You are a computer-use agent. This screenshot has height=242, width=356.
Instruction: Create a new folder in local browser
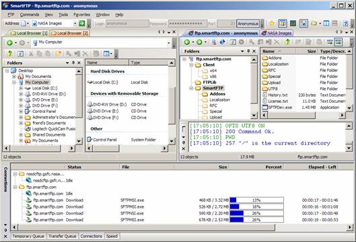(x=58, y=54)
